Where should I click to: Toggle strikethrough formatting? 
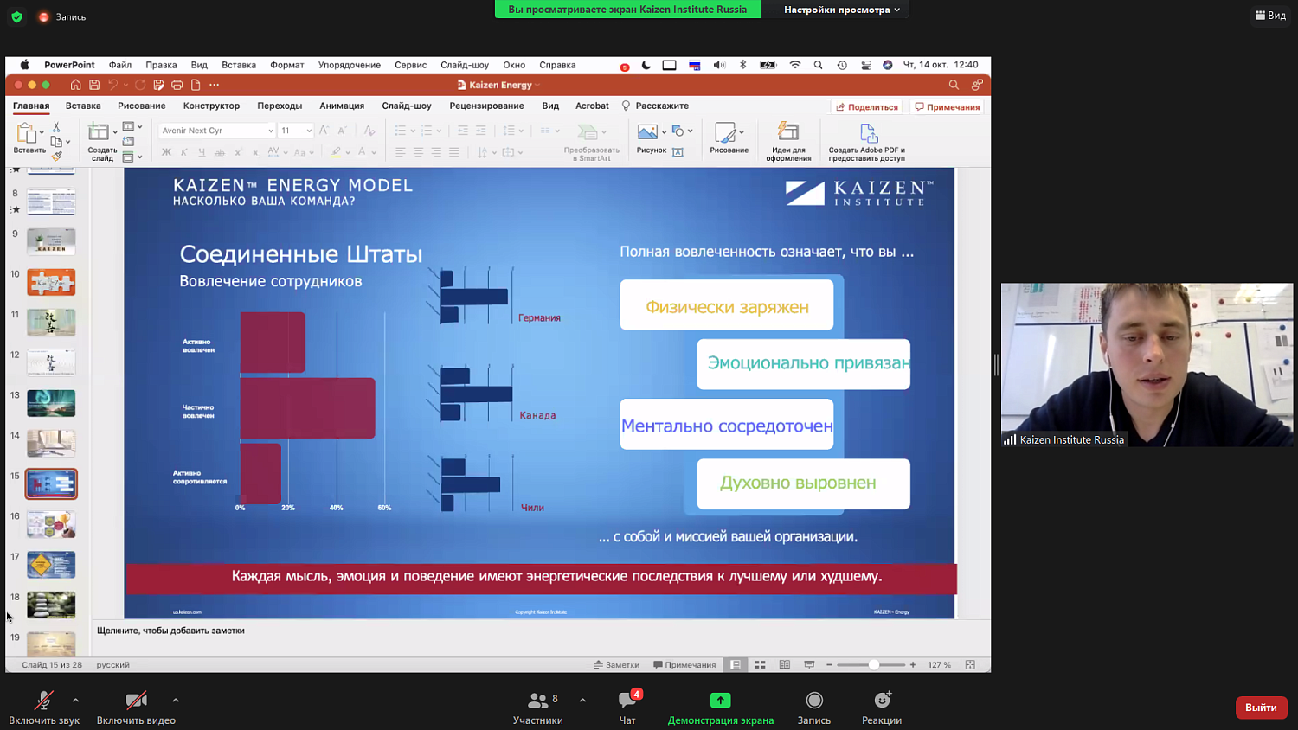click(x=220, y=152)
